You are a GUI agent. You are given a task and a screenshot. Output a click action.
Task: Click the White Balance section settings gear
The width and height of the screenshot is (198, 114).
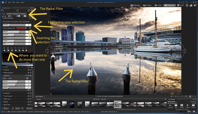point(29,73)
